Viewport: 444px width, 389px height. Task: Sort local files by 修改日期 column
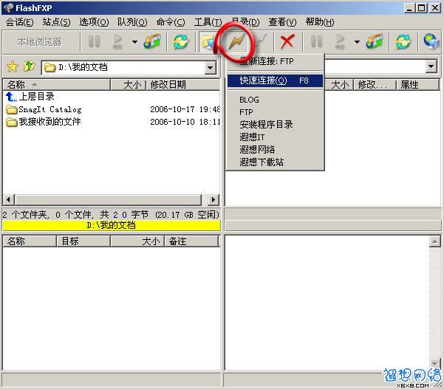coord(183,85)
